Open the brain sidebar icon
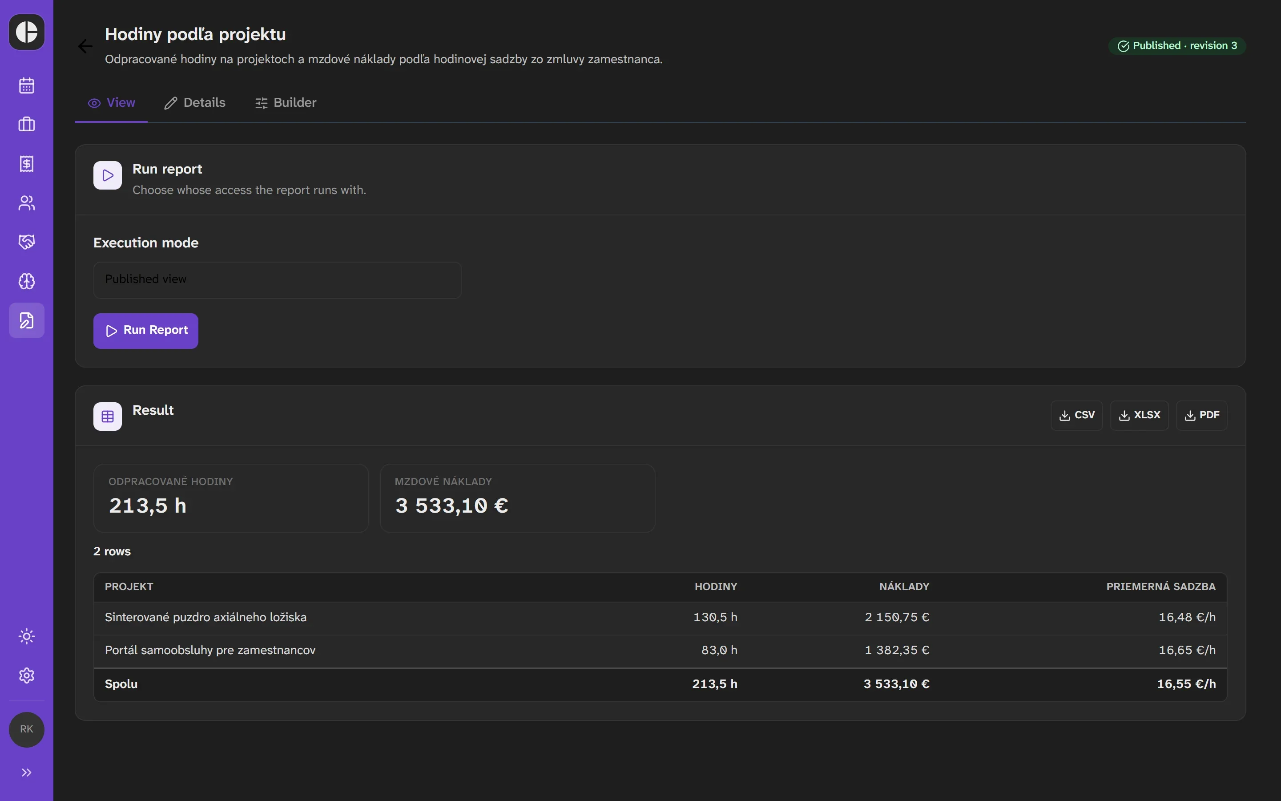Image resolution: width=1281 pixels, height=801 pixels. 27,281
